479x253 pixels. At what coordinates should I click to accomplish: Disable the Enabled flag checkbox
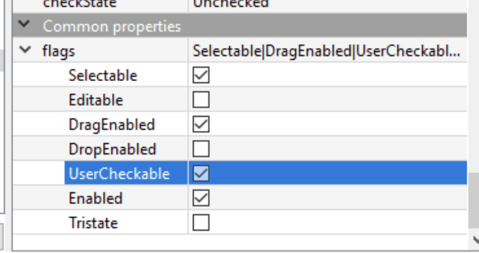201,198
